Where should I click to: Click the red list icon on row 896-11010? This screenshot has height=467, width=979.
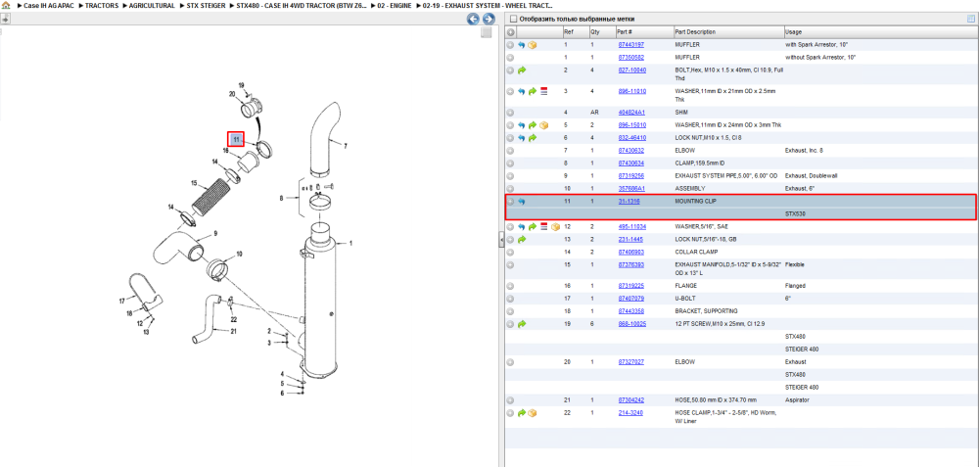point(543,91)
